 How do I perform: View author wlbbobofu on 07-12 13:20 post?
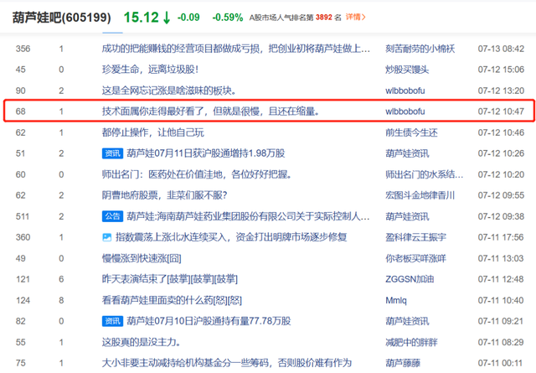pos(405,91)
